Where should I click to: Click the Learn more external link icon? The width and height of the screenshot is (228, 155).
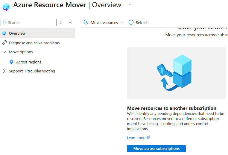pos(149,137)
